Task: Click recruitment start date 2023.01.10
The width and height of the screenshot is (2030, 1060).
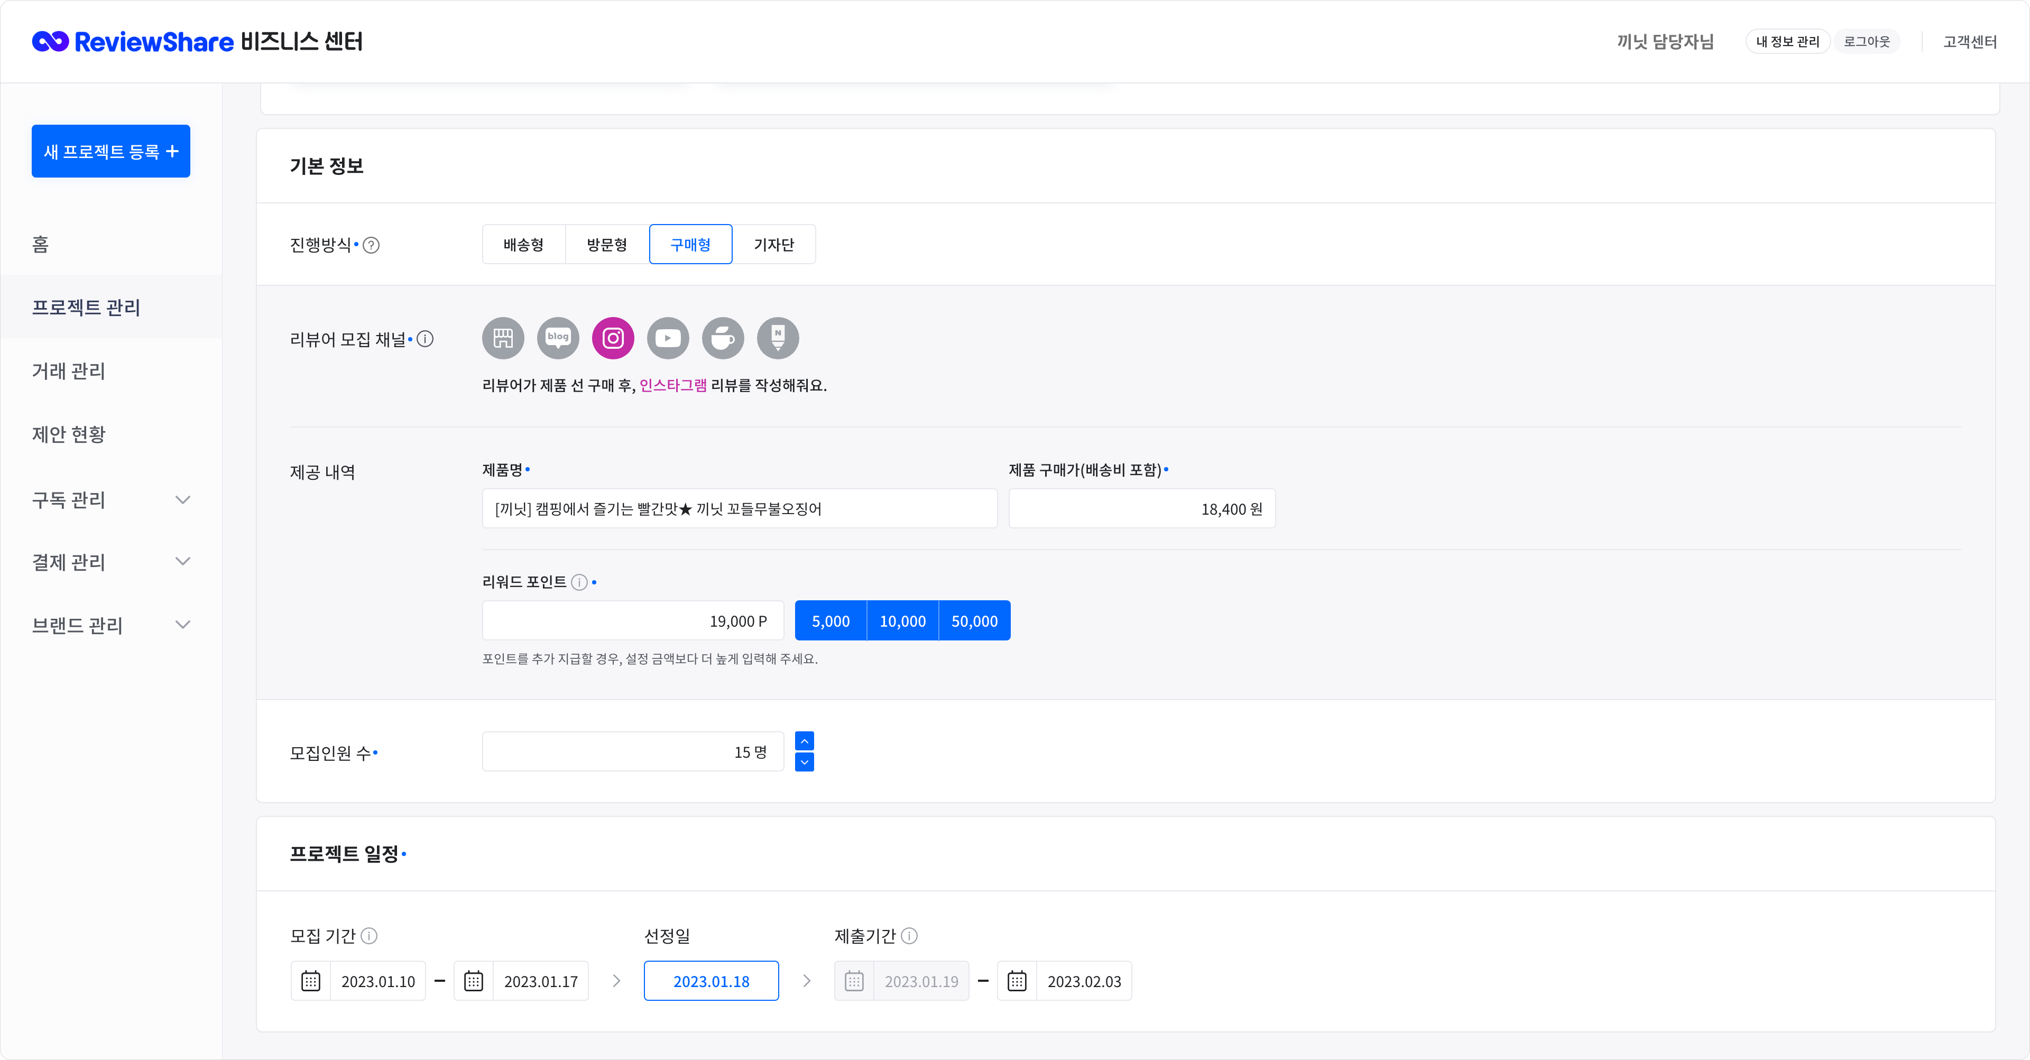Action: pyautogui.click(x=379, y=982)
